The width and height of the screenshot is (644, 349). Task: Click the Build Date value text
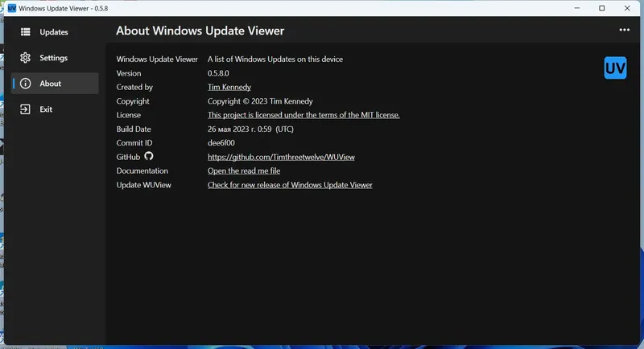pyautogui.click(x=250, y=129)
